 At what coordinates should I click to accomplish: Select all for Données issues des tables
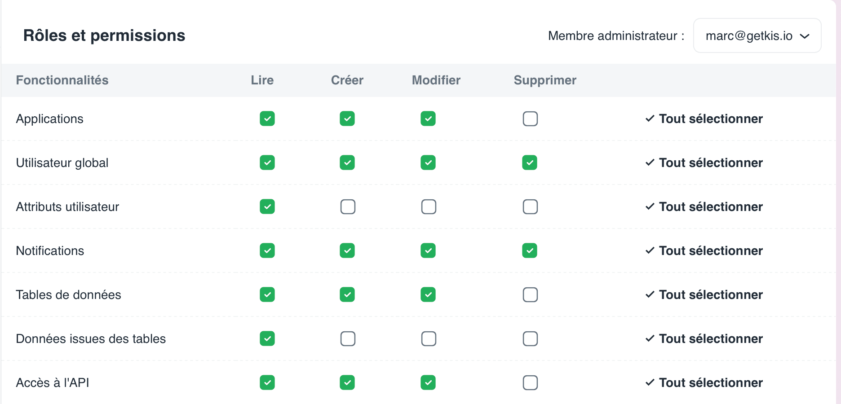coord(704,338)
